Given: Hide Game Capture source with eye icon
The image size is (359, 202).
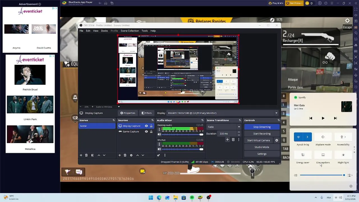Looking at the screenshot, I should 146,132.
